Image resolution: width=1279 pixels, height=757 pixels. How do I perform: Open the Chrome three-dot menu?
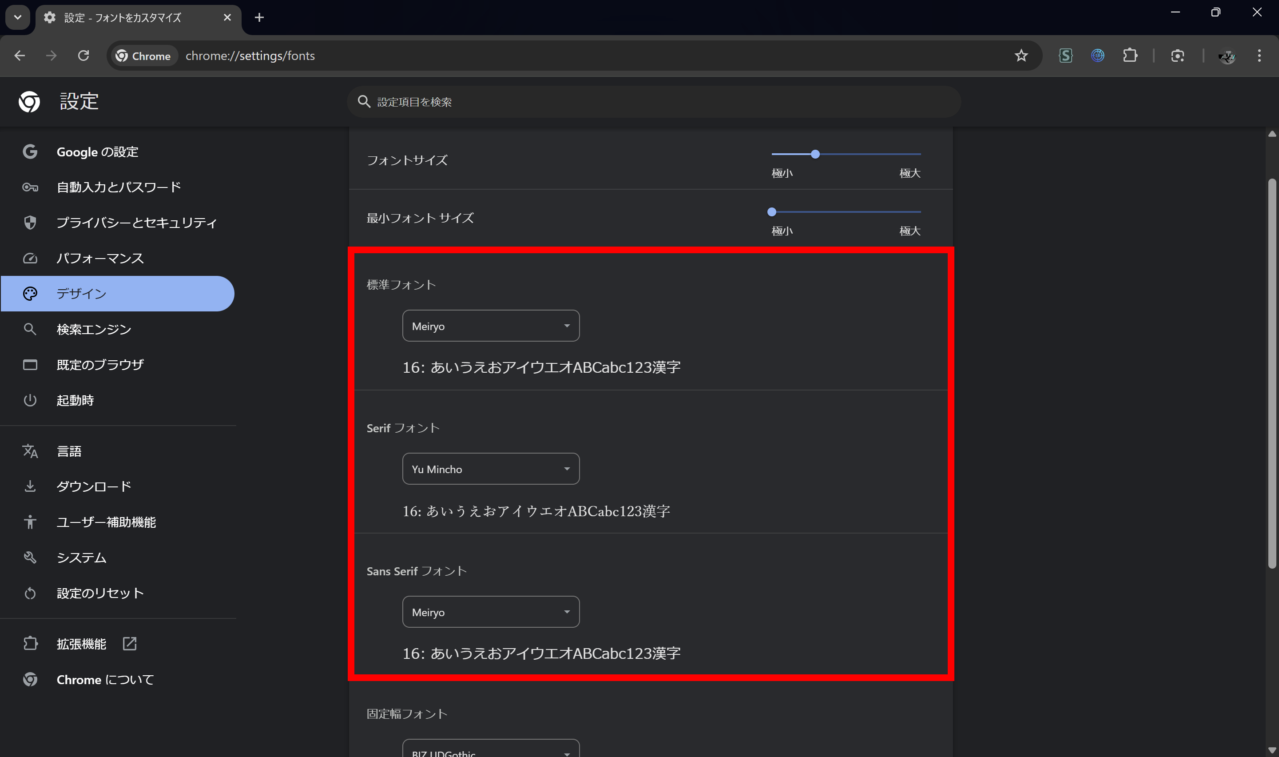1259,56
